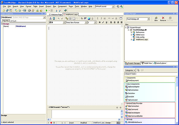Open the File menu
This screenshot has height=125, width=179.
[x=4, y=7]
